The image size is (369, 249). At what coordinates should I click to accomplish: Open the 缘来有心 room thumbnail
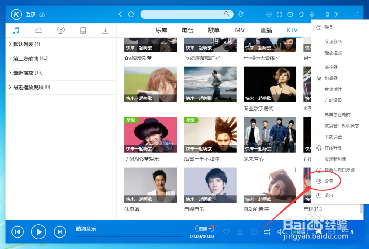(x=270, y=135)
